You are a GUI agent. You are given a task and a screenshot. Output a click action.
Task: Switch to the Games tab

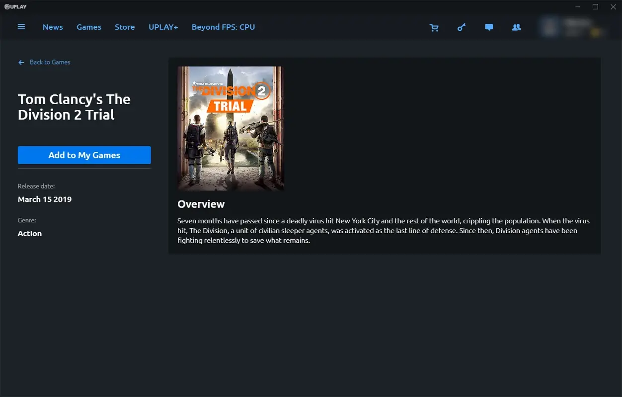pyautogui.click(x=88, y=27)
